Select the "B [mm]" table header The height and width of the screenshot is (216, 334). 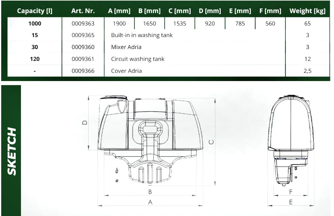(x=149, y=11)
